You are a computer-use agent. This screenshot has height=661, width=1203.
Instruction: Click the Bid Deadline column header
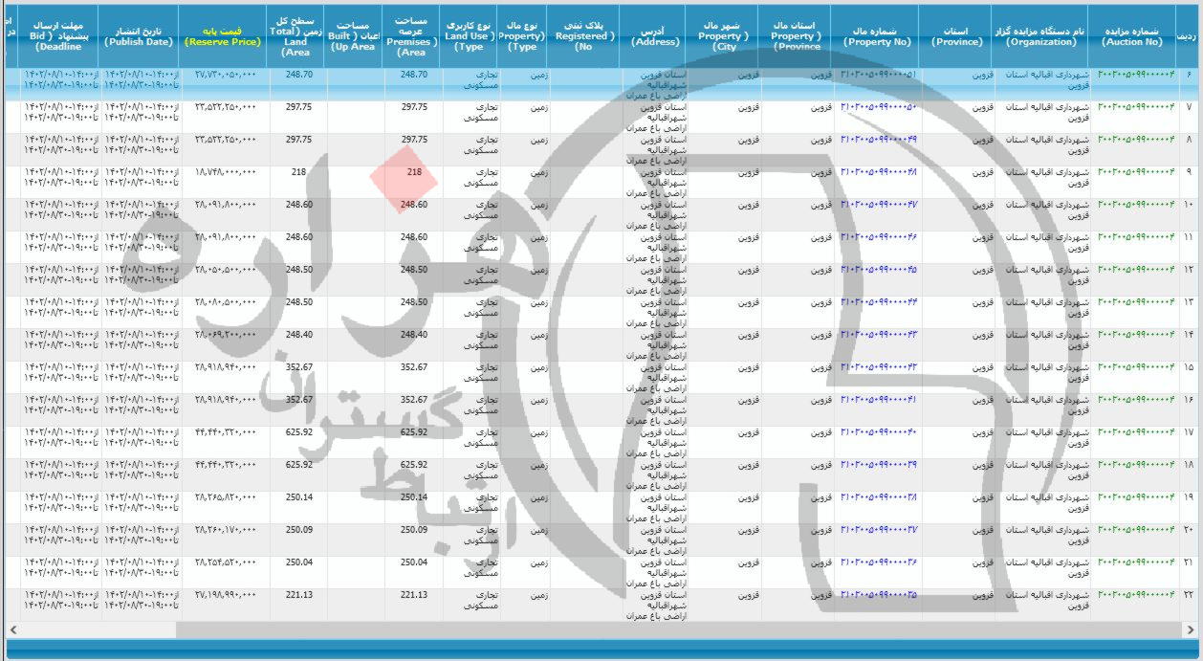(57, 36)
